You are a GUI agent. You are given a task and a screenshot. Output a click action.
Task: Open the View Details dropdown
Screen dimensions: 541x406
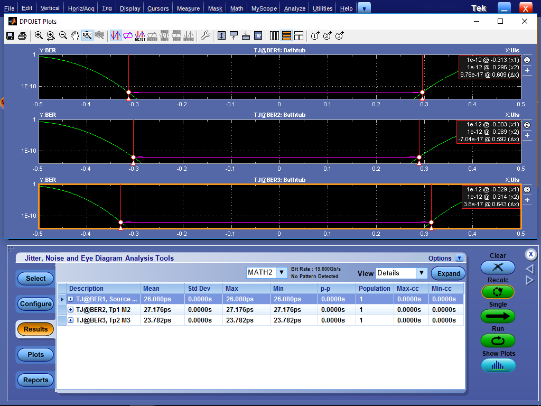click(x=421, y=273)
